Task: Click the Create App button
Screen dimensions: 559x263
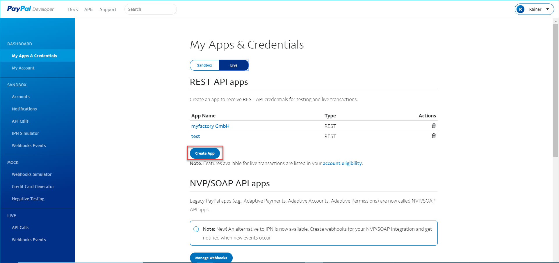Action: coord(205,153)
